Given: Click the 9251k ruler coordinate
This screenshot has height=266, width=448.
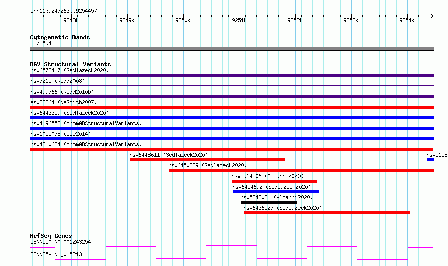Looking at the screenshot, I should click(239, 20).
